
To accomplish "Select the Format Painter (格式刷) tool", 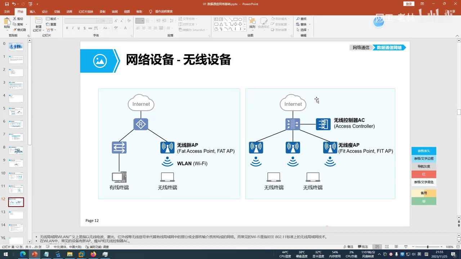I will (20, 30).
